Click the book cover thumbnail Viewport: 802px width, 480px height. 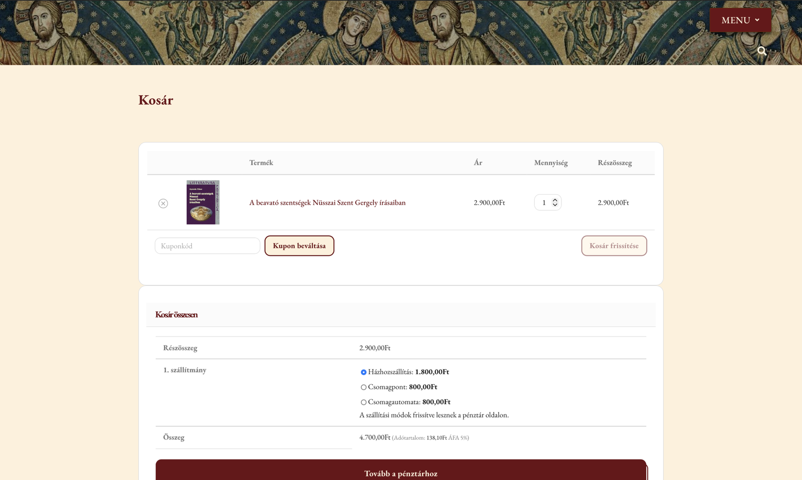[203, 202]
